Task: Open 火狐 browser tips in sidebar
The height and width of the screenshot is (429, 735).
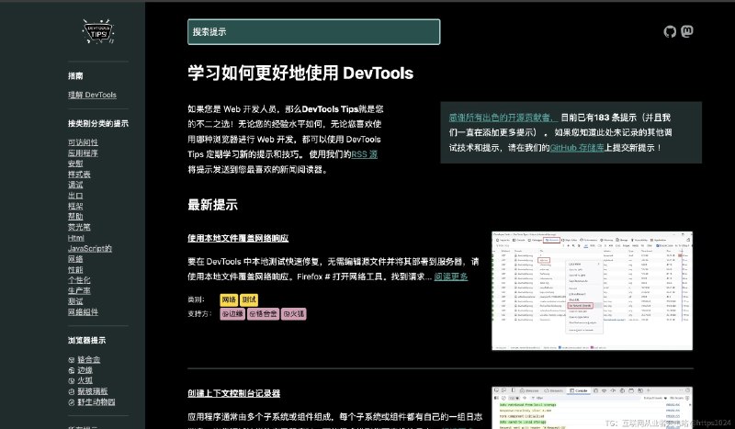Action: (x=85, y=380)
